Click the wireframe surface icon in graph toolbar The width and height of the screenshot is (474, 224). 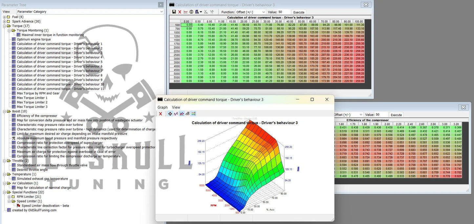pos(187,114)
